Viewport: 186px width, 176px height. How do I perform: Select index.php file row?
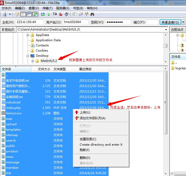coord(55,108)
